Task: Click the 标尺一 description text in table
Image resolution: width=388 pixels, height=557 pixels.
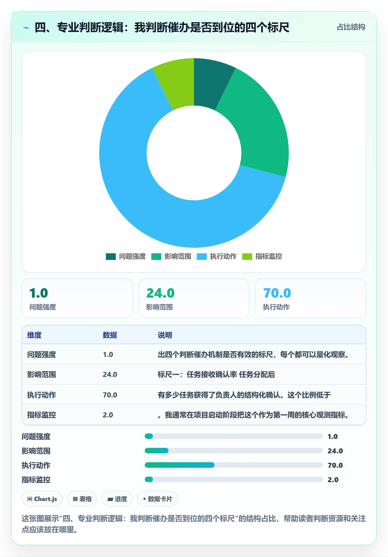Action: (216, 374)
